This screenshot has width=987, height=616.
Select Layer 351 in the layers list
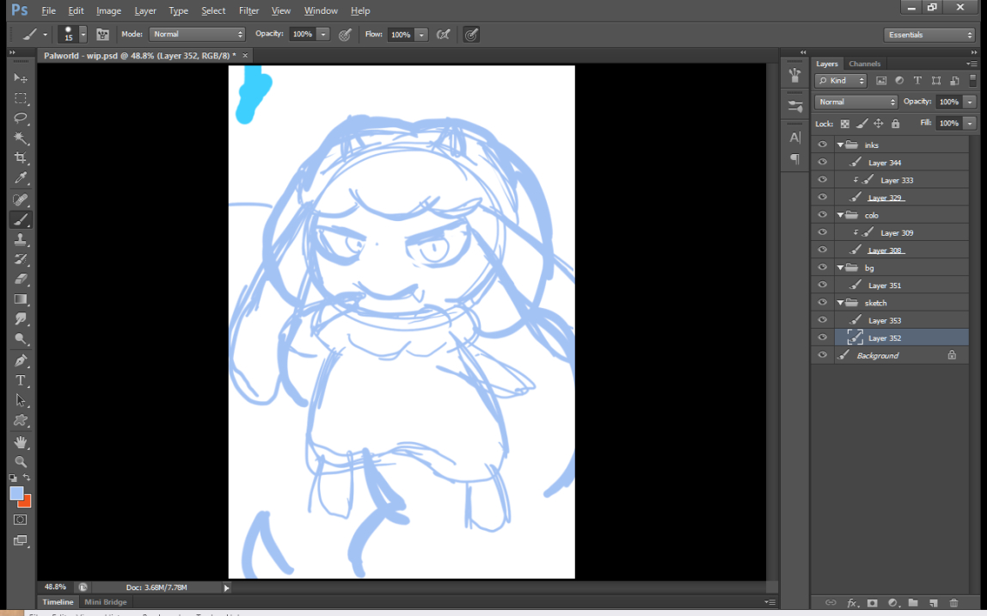click(x=885, y=286)
